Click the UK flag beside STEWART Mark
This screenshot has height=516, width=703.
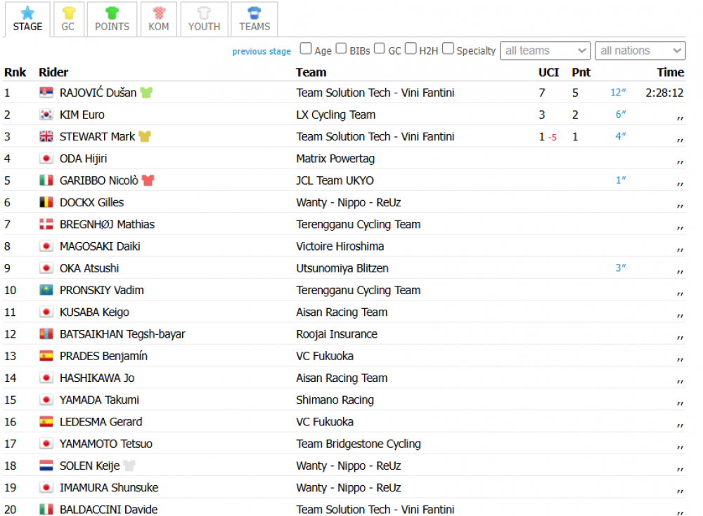(x=46, y=137)
